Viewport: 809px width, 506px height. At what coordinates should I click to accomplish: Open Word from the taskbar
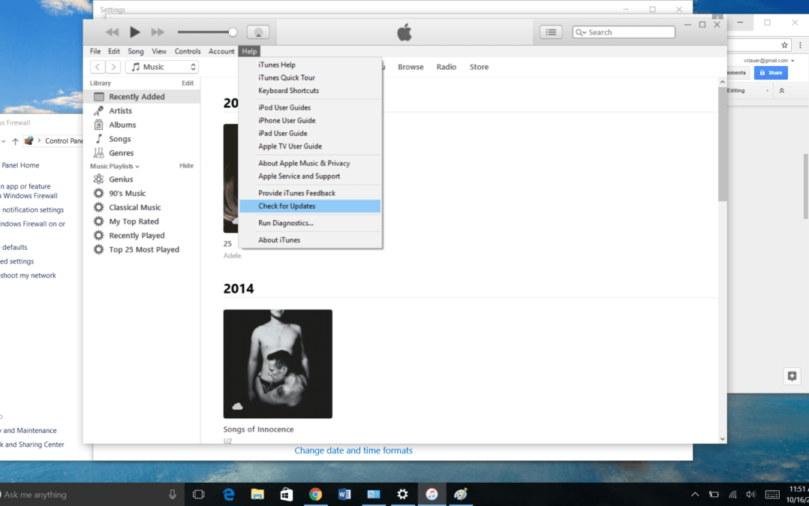pyautogui.click(x=344, y=495)
